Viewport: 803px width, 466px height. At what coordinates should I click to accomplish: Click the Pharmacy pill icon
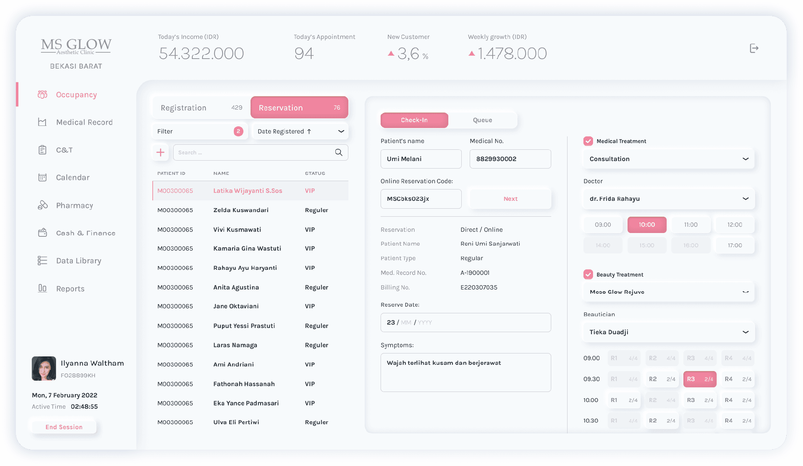(42, 205)
